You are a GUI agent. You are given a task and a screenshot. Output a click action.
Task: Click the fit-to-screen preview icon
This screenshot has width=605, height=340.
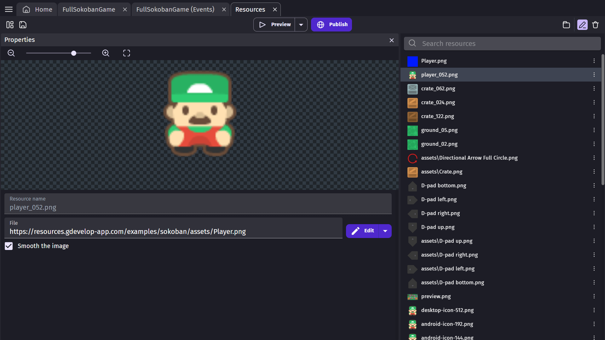point(126,53)
